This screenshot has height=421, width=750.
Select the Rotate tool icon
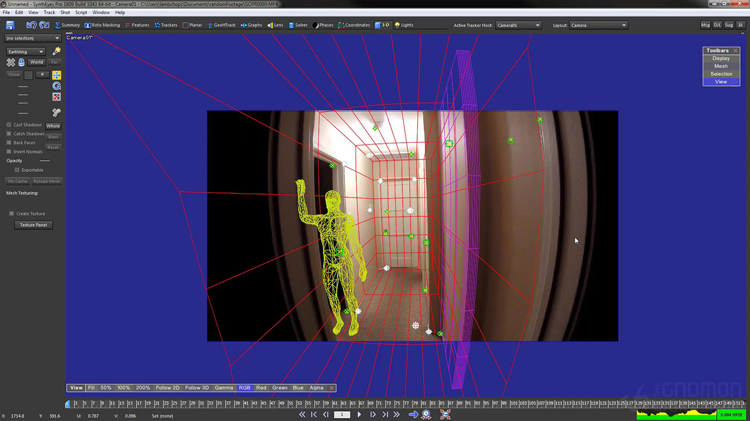57,86
